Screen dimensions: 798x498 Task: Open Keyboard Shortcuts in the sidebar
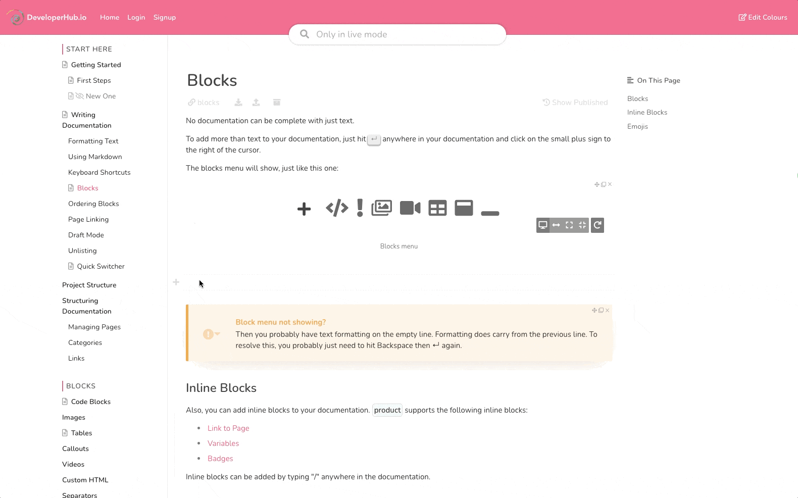pyautogui.click(x=99, y=172)
